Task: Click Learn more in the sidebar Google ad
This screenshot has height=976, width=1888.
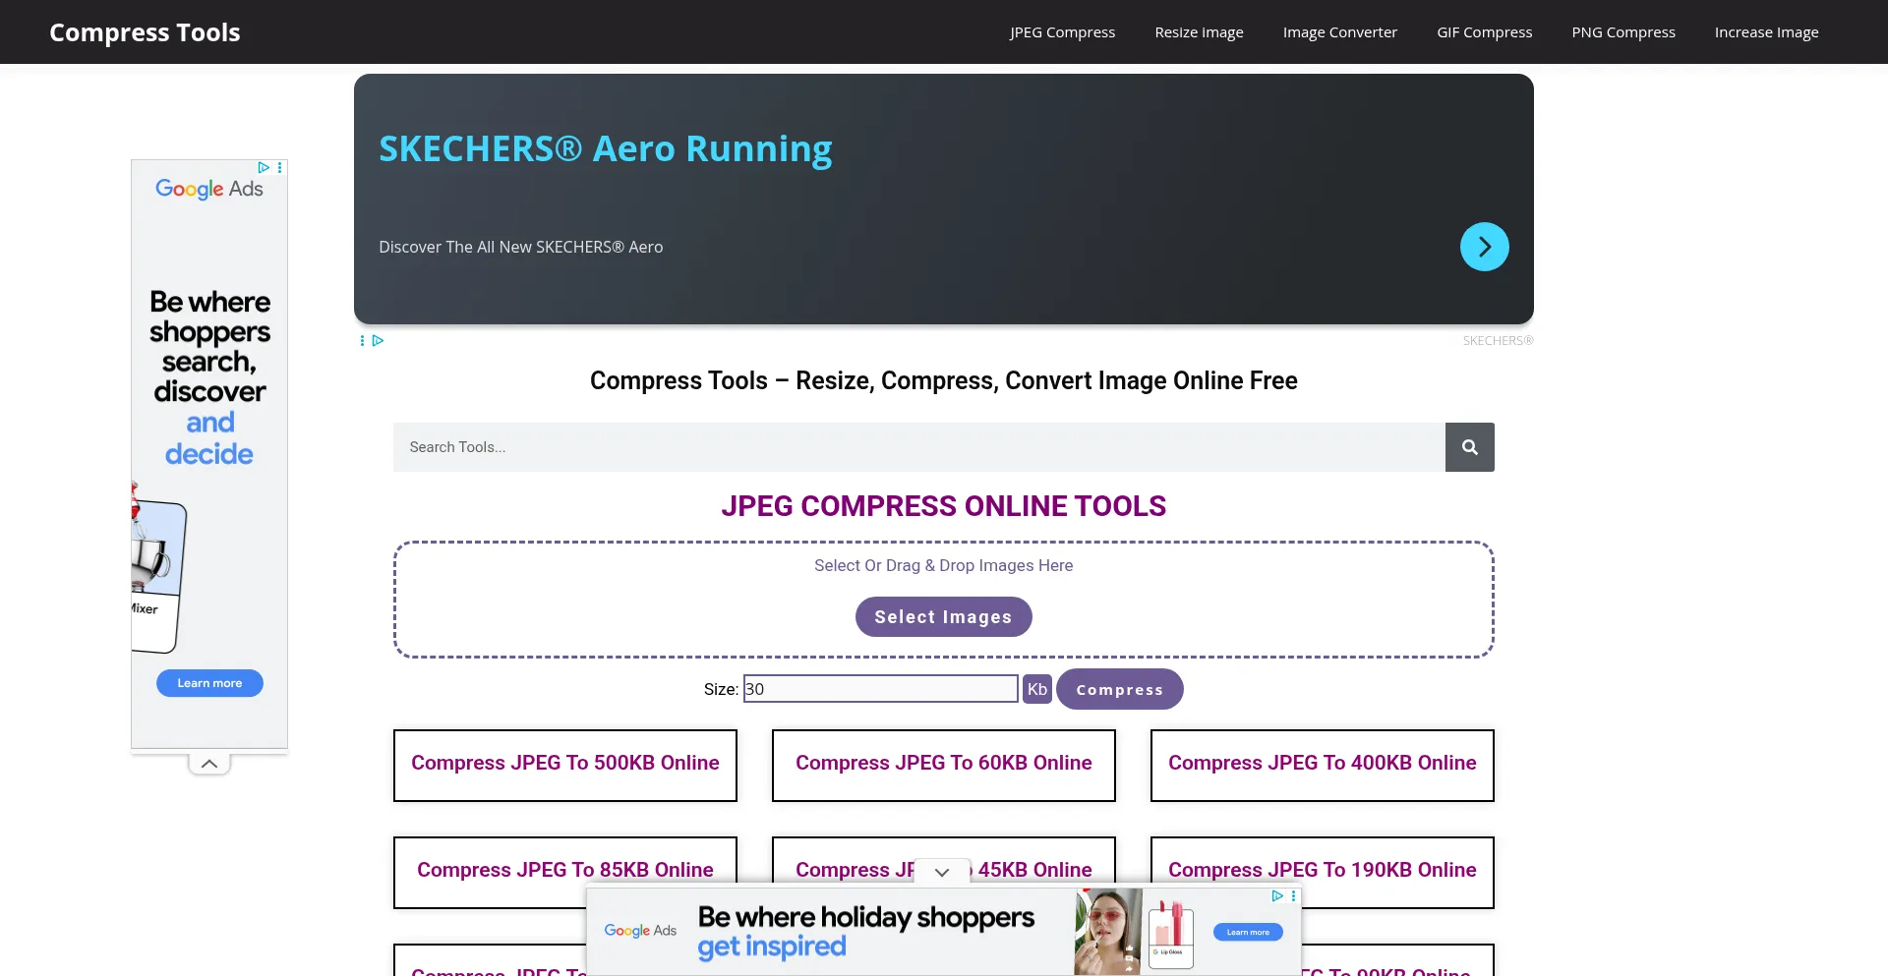Action: [209, 683]
